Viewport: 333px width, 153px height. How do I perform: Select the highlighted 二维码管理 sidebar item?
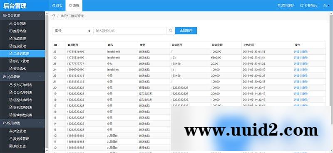click(x=22, y=53)
